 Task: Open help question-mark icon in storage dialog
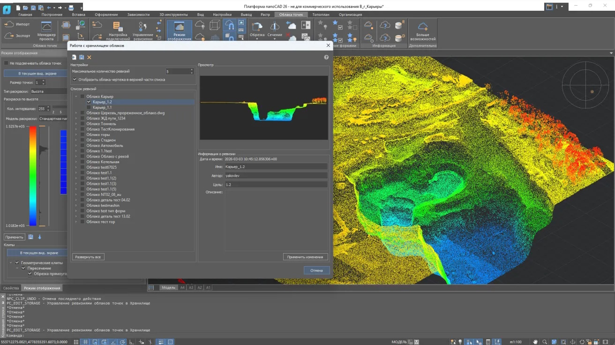coord(326,57)
